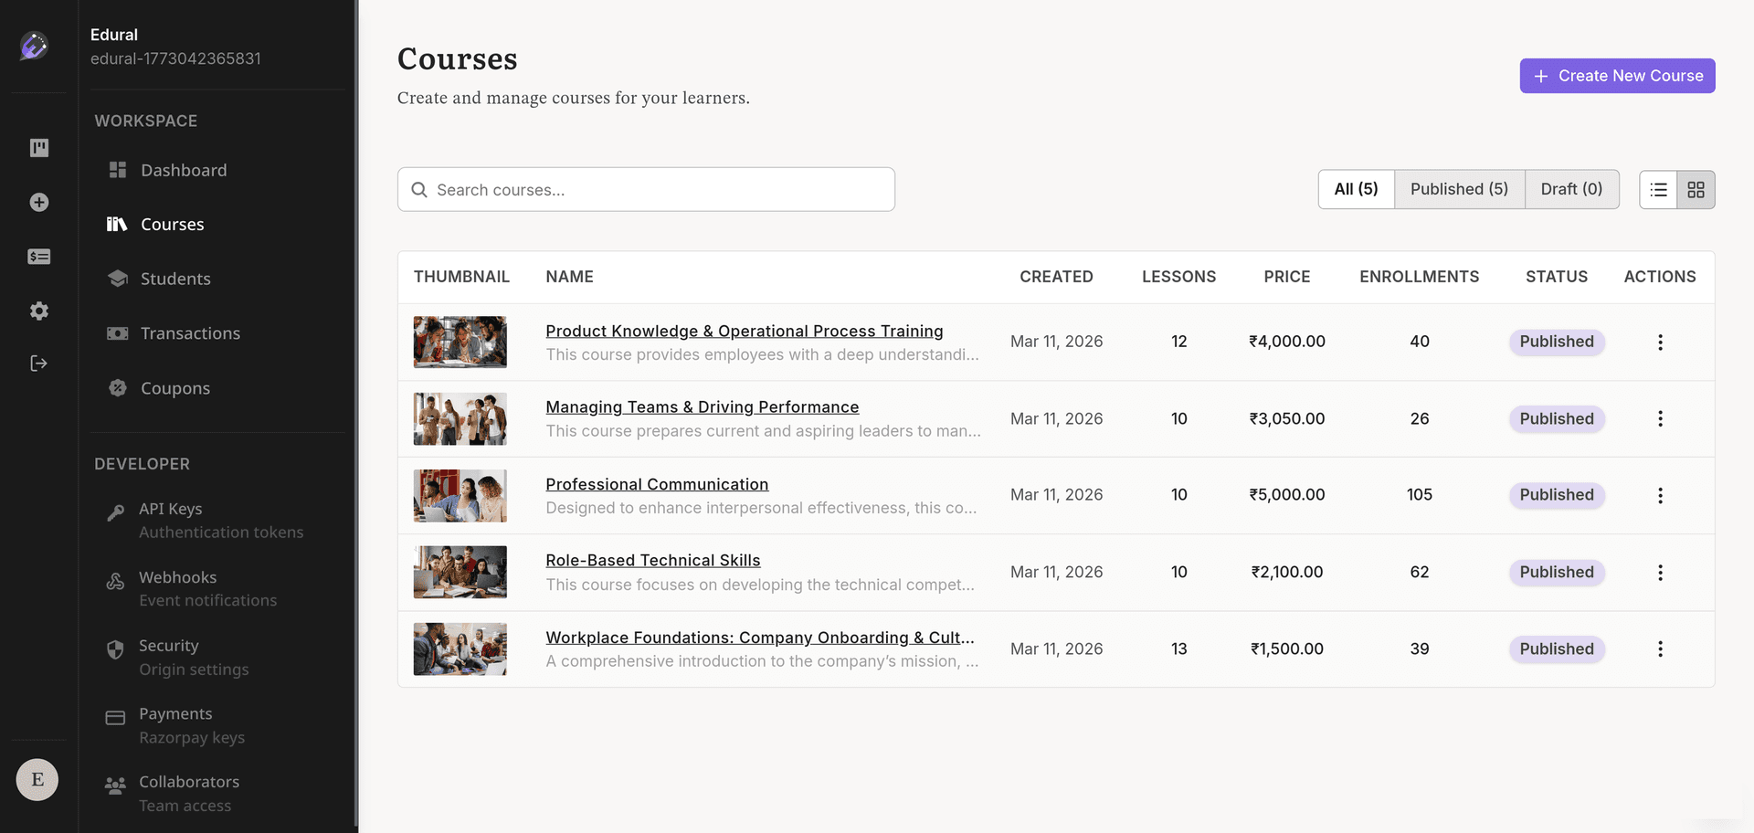This screenshot has width=1754, height=833.
Task: Open the settings gear in the mini sidebar
Action: coord(38,311)
